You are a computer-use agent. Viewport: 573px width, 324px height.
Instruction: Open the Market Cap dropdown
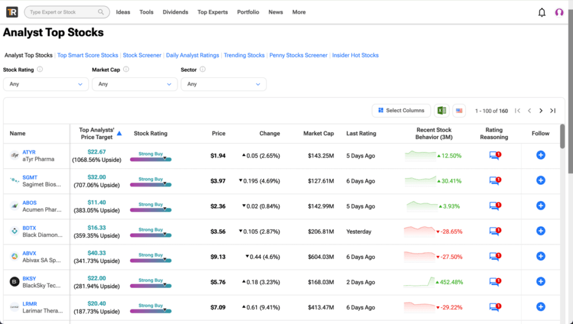coord(134,84)
